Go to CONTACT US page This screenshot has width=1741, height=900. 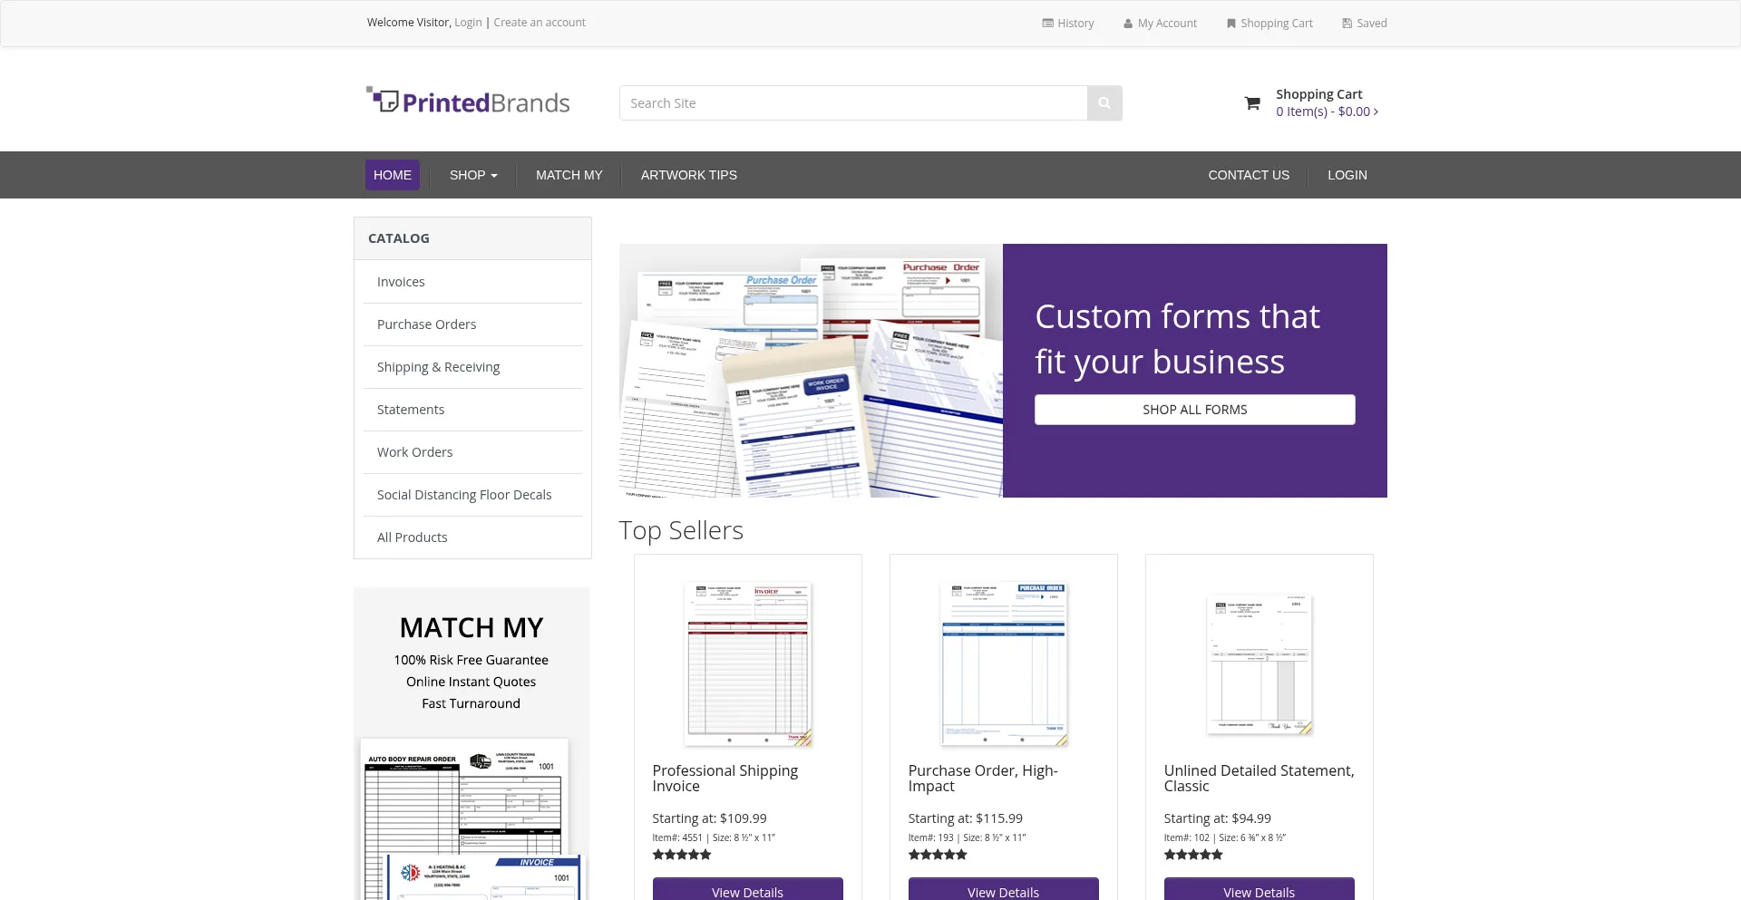pyautogui.click(x=1248, y=175)
